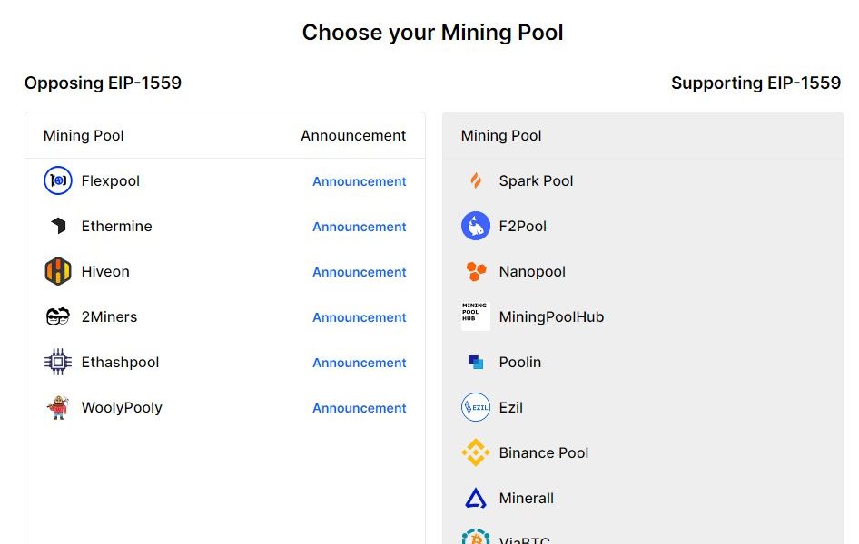Image resolution: width=859 pixels, height=544 pixels.
Task: Open the Hiveon announcement link
Action: point(360,272)
